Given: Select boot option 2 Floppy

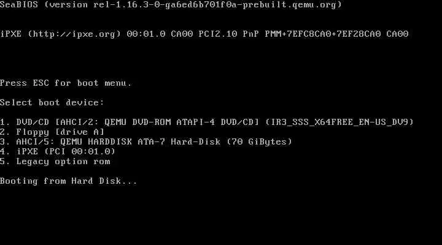Looking at the screenshot, I should click(x=52, y=132).
